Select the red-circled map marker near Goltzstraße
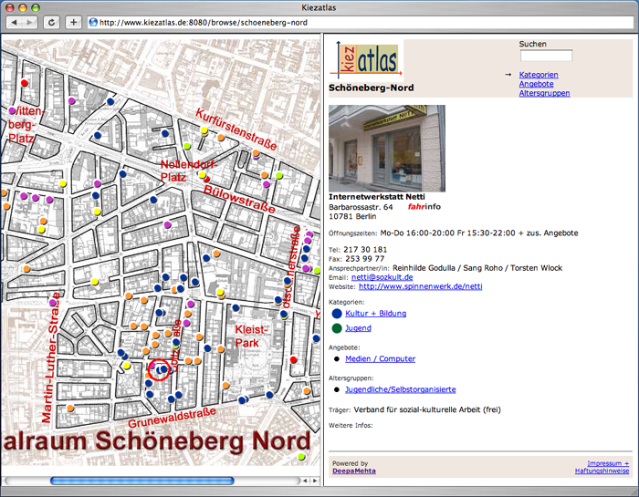Image resolution: width=639 pixels, height=497 pixels. click(x=159, y=369)
